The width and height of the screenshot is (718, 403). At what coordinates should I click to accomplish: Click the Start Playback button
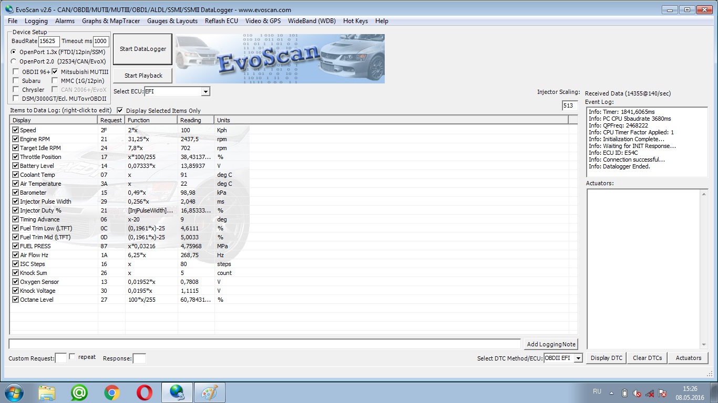[143, 76]
